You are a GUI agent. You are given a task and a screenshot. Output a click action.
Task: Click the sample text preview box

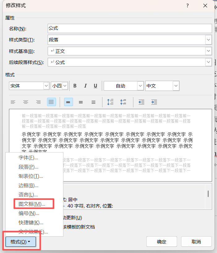pyautogui.click(x=111, y=145)
